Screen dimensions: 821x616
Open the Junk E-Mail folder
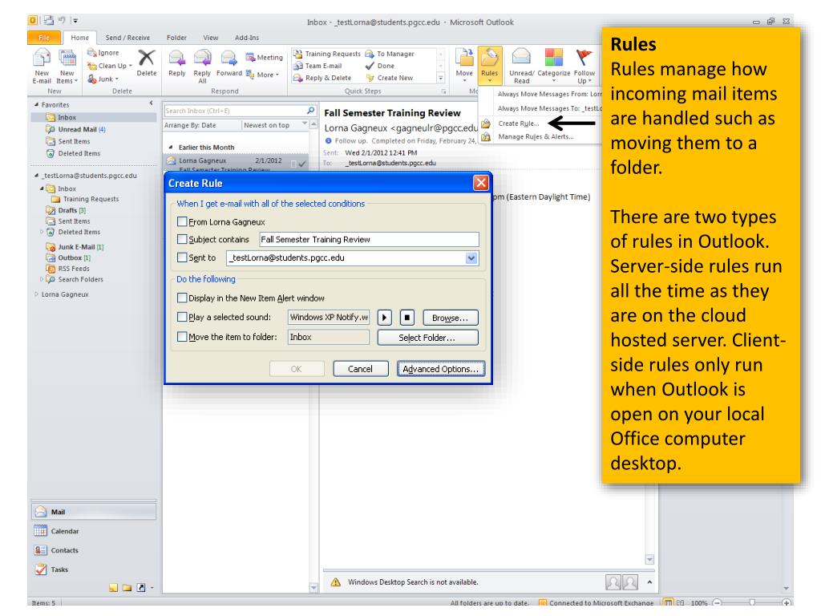pyautogui.click(x=75, y=247)
